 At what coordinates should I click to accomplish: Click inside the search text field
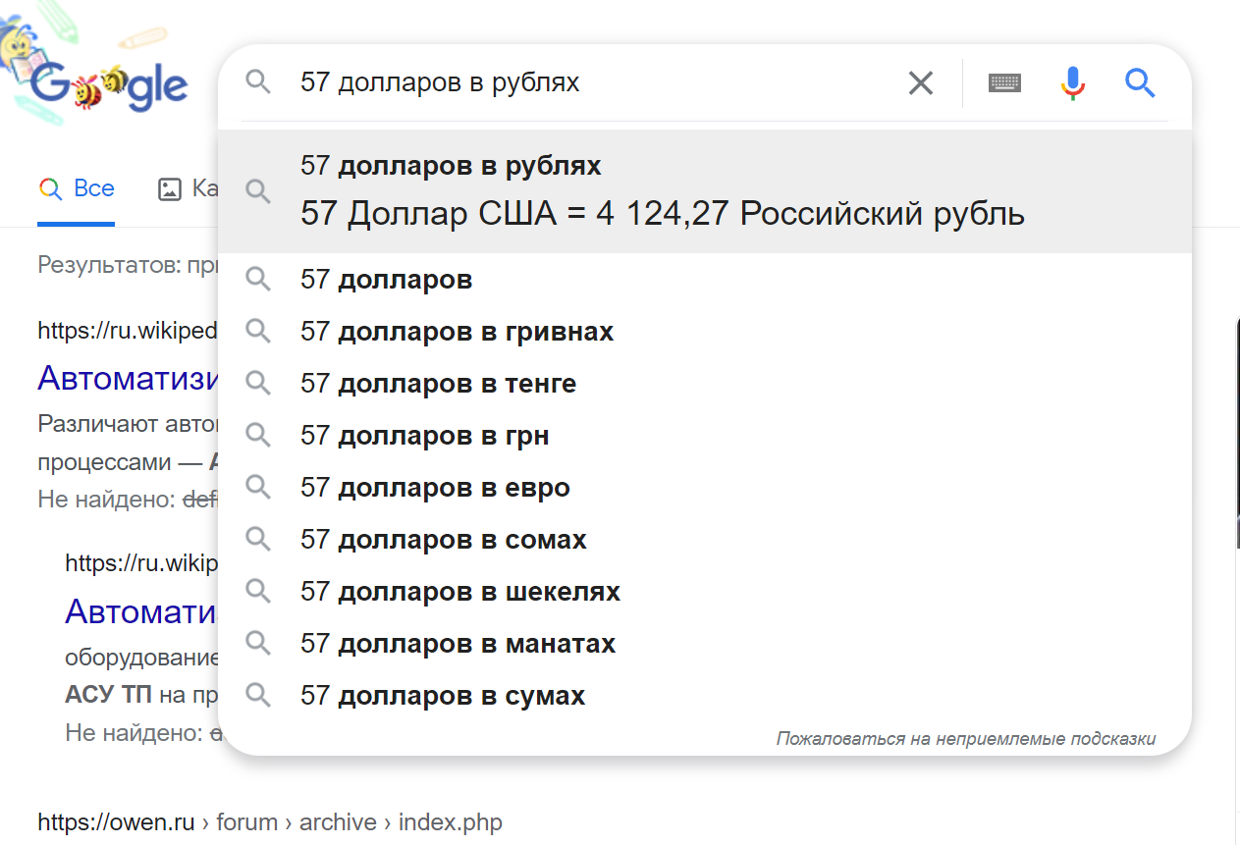[589, 83]
